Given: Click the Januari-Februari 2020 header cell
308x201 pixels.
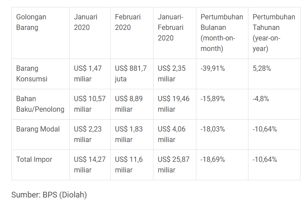Looking at the screenshot, I should click(x=175, y=33).
